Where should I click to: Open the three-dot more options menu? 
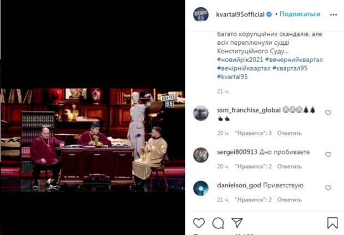click(x=333, y=14)
